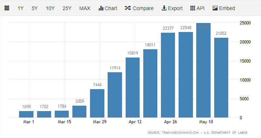Click the Mar 15 axis label

tap(64, 122)
